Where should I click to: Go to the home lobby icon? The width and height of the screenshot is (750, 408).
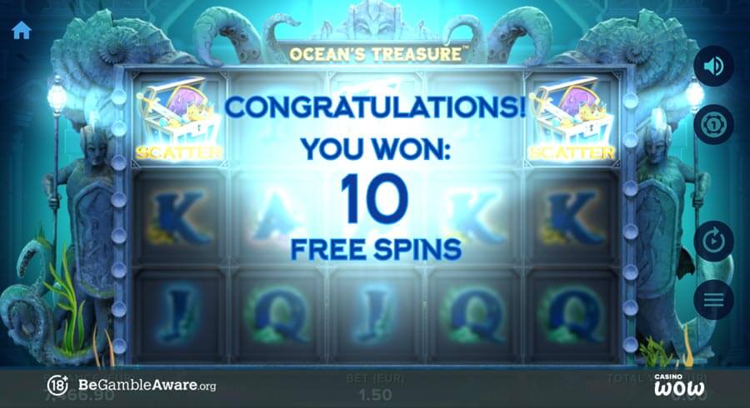coord(22,31)
